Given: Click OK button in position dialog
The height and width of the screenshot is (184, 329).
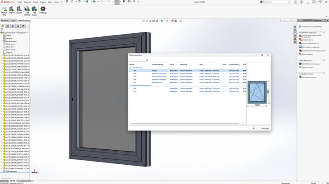Looking at the screenshot, I should [253, 128].
